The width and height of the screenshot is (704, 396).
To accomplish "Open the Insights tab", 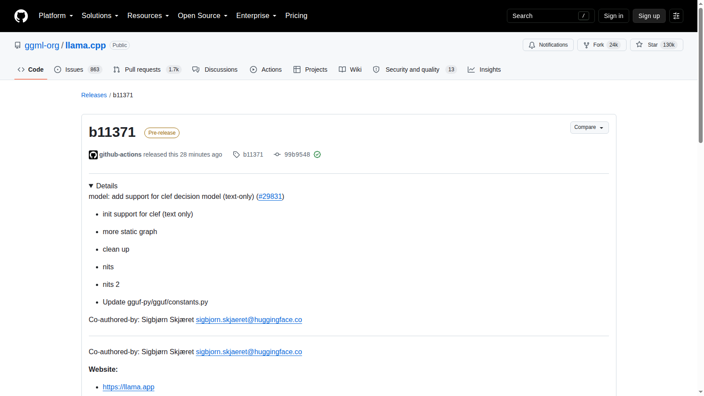I will (x=484, y=70).
